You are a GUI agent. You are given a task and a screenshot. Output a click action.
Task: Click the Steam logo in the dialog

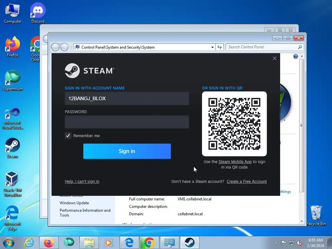(89, 71)
